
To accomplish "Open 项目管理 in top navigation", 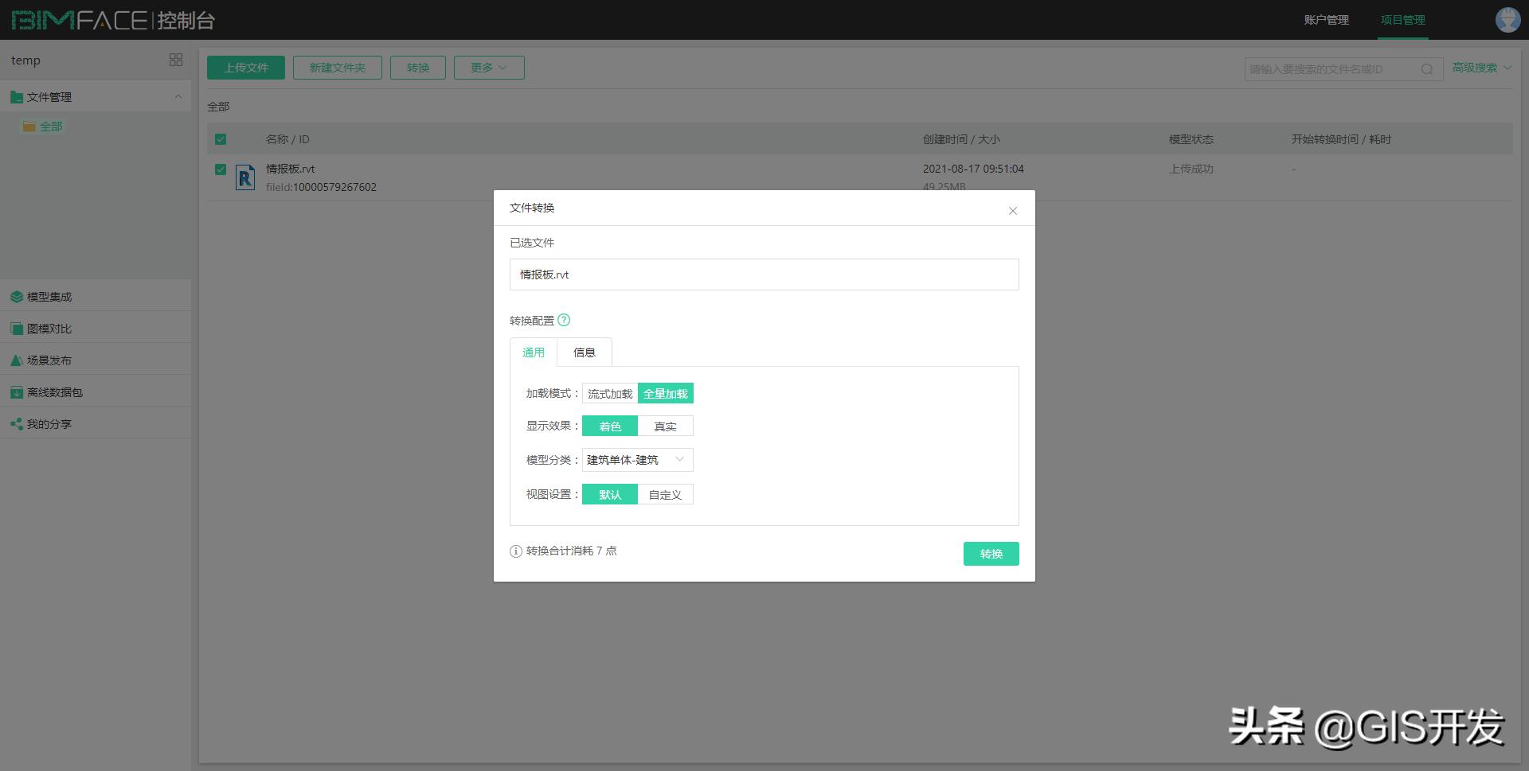I will (1403, 20).
